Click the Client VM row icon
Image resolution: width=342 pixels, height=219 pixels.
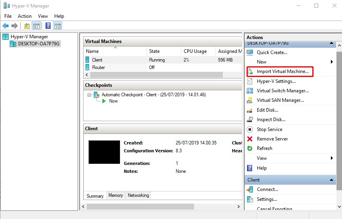pyautogui.click(x=87, y=60)
